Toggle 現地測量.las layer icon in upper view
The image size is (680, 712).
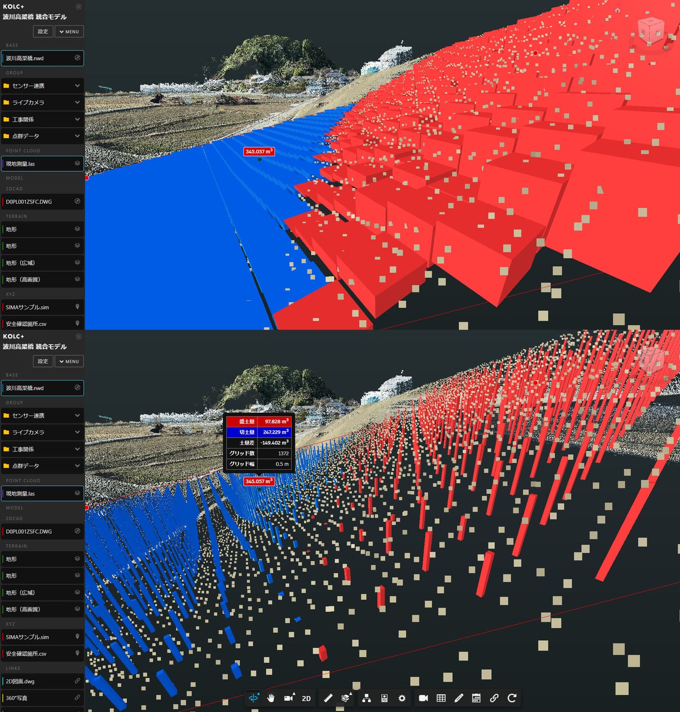pyautogui.click(x=77, y=163)
